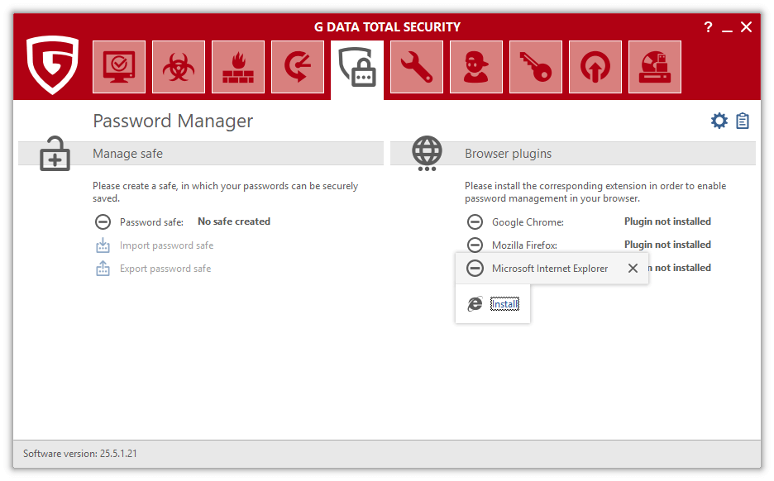Screen dimensions: 774x481
Task: Select the Google Chrome plugin entry
Action: [x=528, y=222]
